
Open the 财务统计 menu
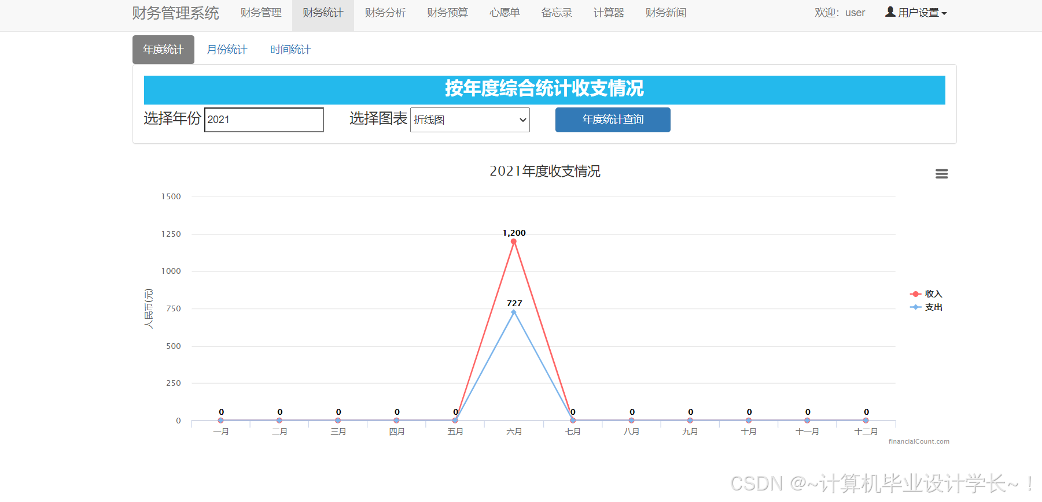click(x=323, y=13)
